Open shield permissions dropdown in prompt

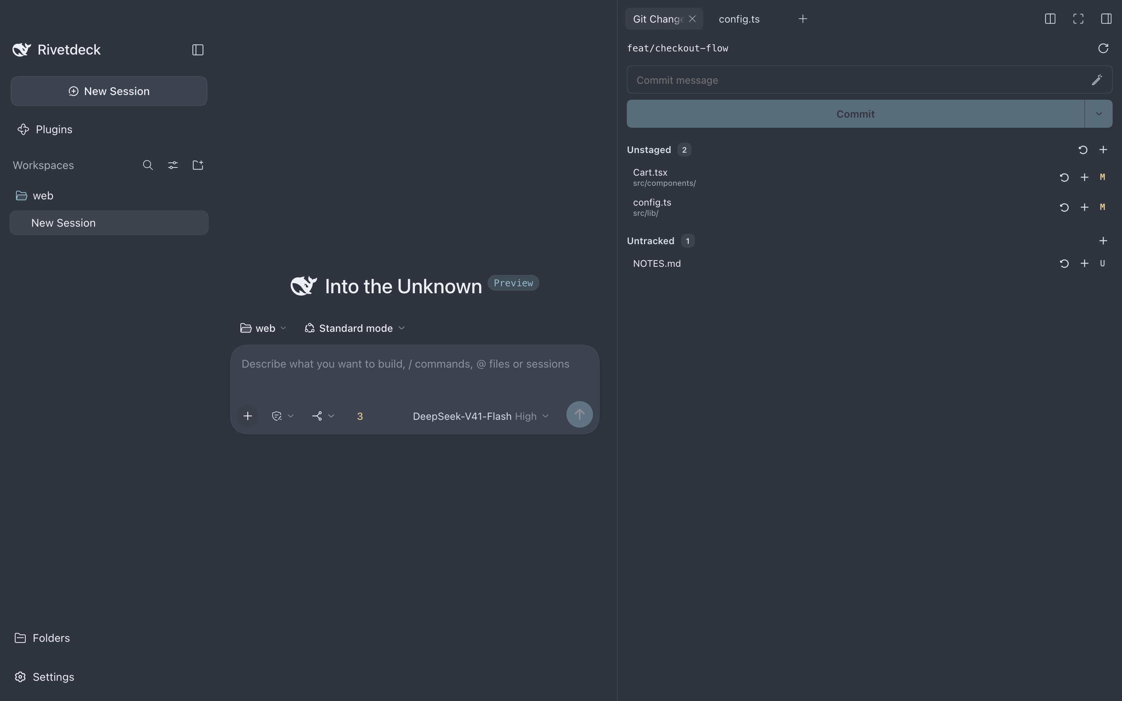click(x=282, y=416)
